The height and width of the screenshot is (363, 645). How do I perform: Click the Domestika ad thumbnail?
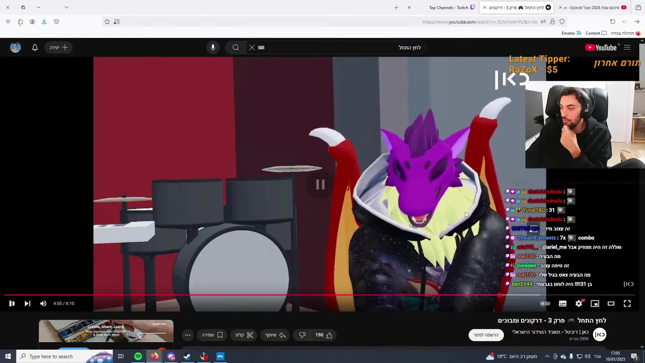point(106,331)
